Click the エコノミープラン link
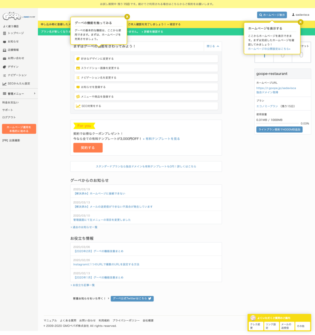The height and width of the screenshot is (335, 315). (x=267, y=106)
